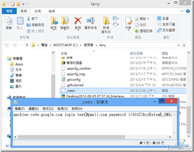194x152 pixels.
Task: Click the Refresh button by address bar
Action: (x=184, y=45)
